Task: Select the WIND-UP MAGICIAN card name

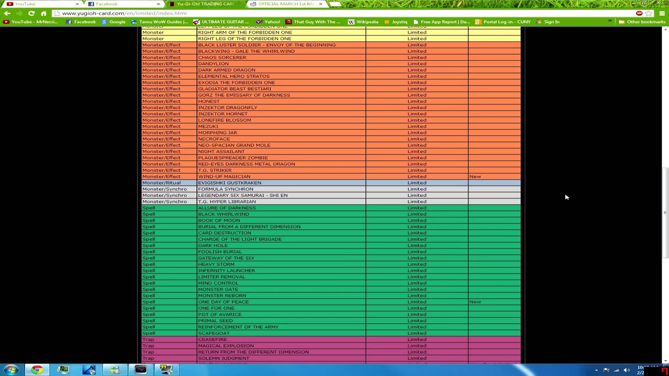Action: pyautogui.click(x=224, y=177)
